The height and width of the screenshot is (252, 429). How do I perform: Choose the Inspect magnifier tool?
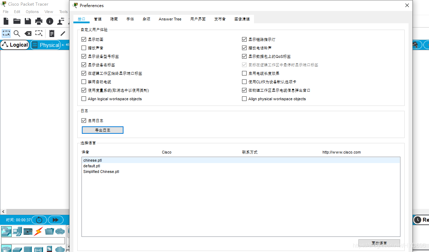click(x=17, y=34)
